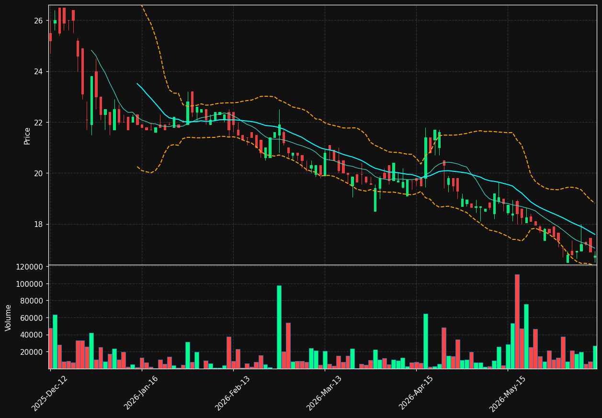Click the 18 price axis tick
This screenshot has width=602, height=418.
click(38, 224)
